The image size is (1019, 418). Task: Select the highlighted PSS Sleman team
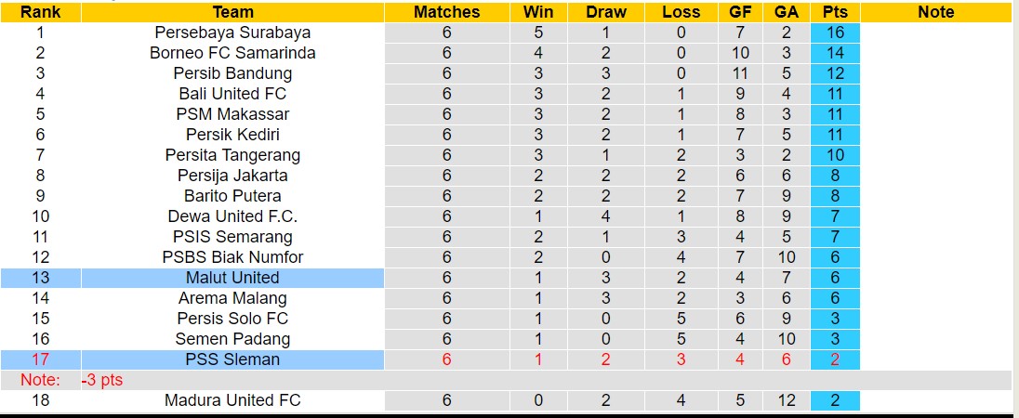click(232, 359)
